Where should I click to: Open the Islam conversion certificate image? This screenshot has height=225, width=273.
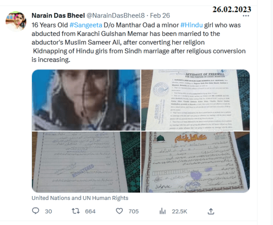[x=195, y=162]
